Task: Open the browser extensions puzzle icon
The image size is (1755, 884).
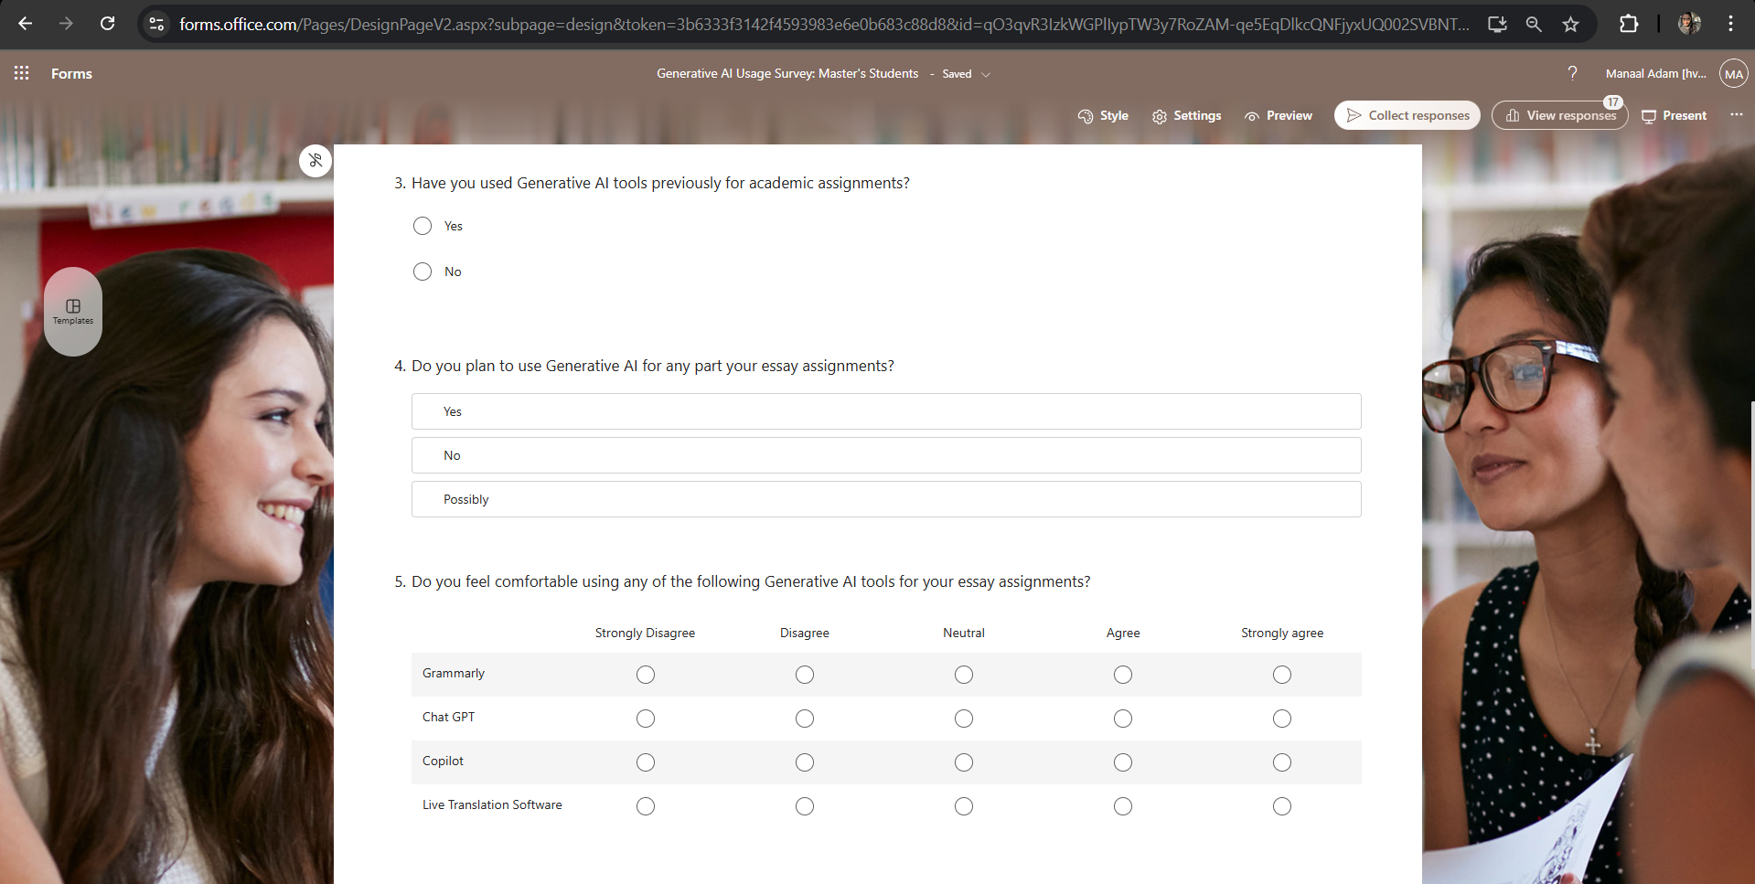Action: [x=1629, y=24]
